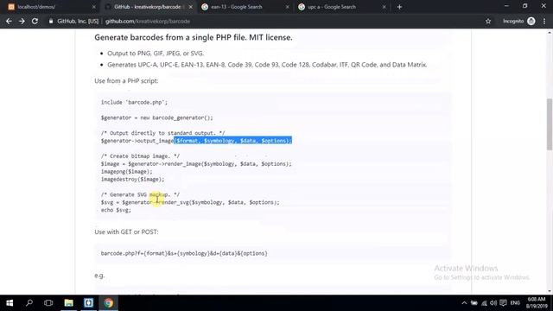Click the 'echo $svg;' code line
The image size is (553, 311).
(116, 210)
